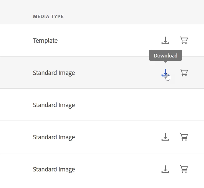Download the last Standard Image

(x=165, y=169)
